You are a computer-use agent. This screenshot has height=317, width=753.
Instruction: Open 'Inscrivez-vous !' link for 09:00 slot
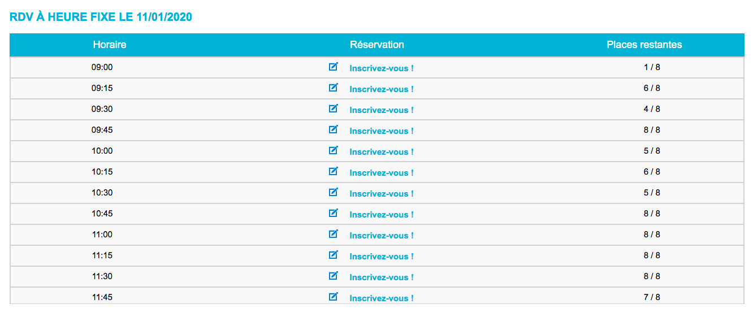tap(382, 68)
